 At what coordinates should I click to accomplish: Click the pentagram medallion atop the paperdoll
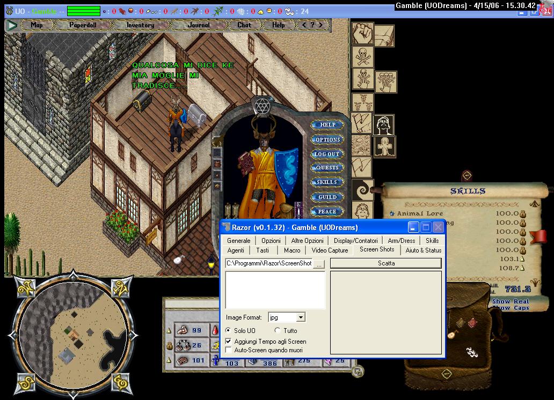point(262,106)
